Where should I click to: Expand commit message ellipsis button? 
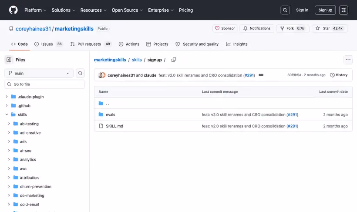click(261, 75)
